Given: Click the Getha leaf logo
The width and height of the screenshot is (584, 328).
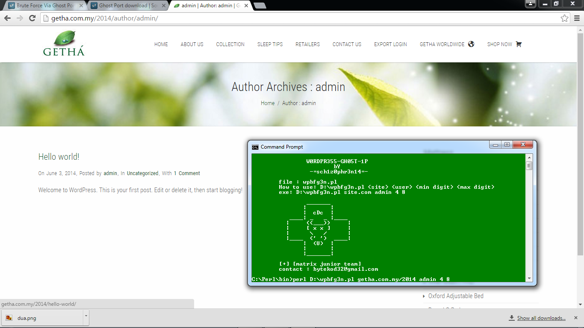Looking at the screenshot, I should click(64, 43).
